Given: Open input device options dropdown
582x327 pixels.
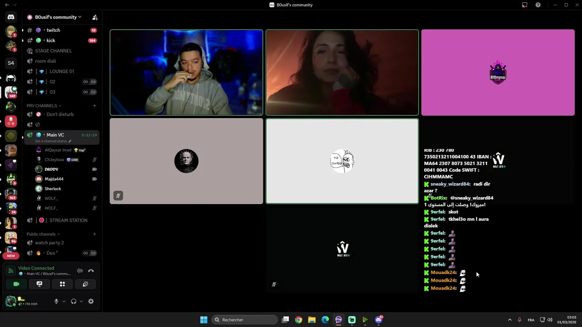Looking at the screenshot, I should click(64, 301).
